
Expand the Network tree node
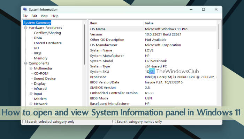coord(31,104)
